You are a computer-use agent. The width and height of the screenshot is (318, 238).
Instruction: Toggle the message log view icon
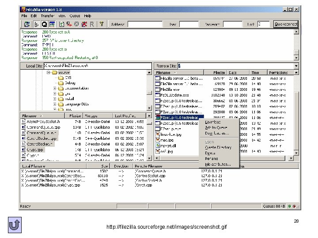click(x=52, y=24)
